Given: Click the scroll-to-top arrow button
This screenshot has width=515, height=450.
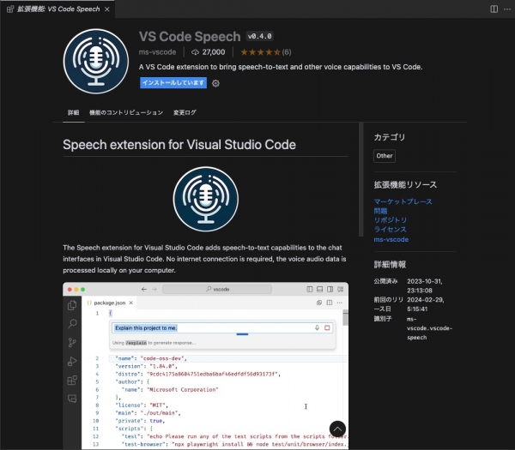Looking at the screenshot, I should point(337,429).
